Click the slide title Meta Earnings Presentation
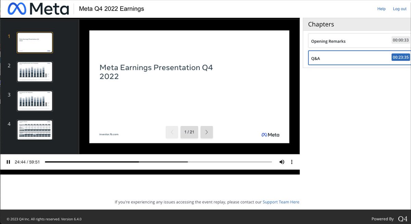This screenshot has width=411, height=224. pos(156,72)
